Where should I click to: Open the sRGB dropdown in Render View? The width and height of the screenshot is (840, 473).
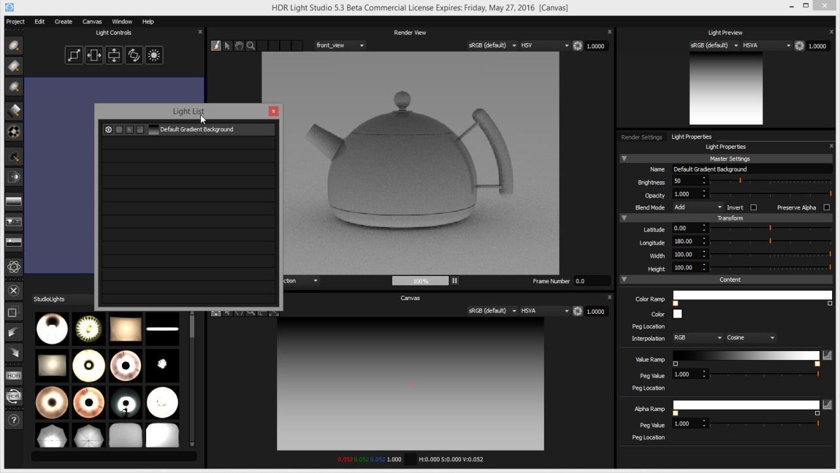pos(492,45)
